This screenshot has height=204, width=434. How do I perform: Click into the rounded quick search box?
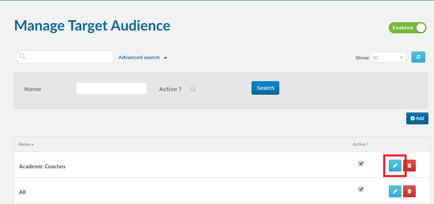point(65,57)
